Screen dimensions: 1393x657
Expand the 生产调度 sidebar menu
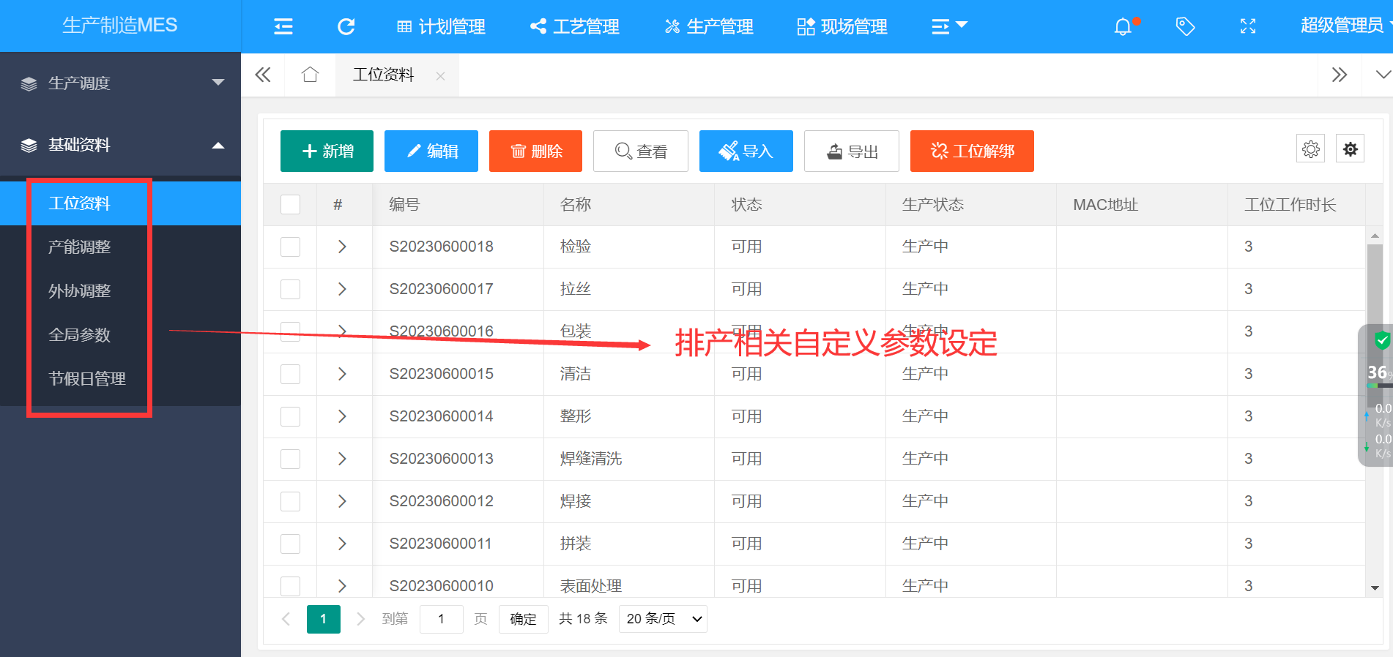121,83
